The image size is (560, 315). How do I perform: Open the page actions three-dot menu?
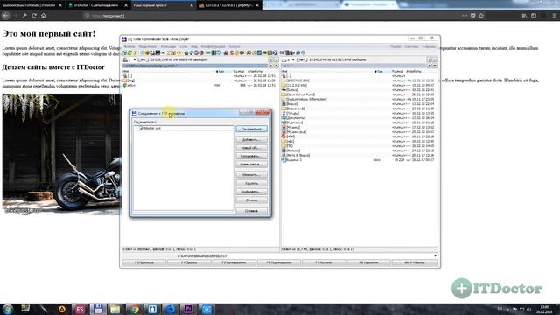[465, 16]
